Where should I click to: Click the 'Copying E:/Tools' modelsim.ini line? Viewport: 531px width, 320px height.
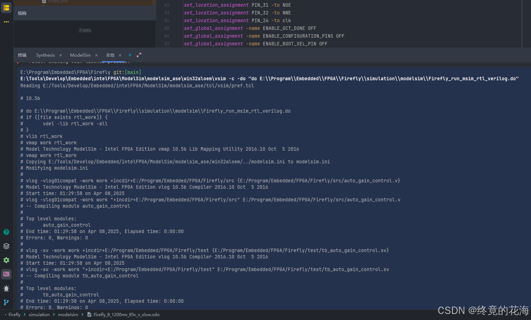175,162
